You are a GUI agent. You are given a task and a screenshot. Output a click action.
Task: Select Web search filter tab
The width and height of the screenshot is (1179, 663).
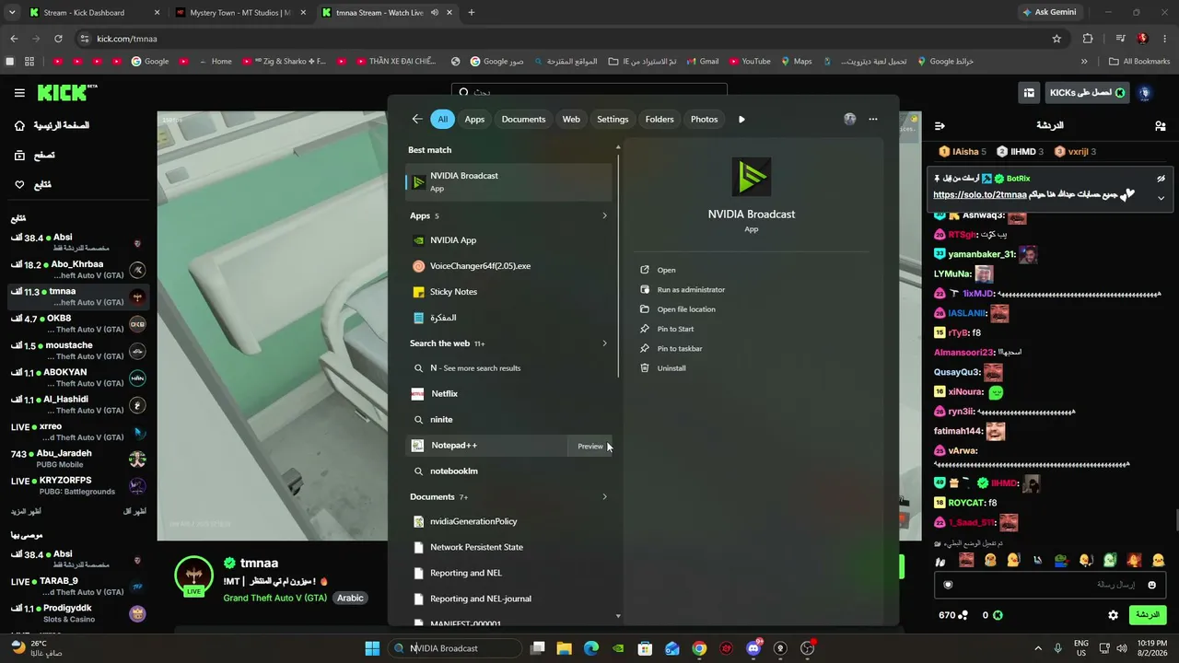click(x=571, y=119)
